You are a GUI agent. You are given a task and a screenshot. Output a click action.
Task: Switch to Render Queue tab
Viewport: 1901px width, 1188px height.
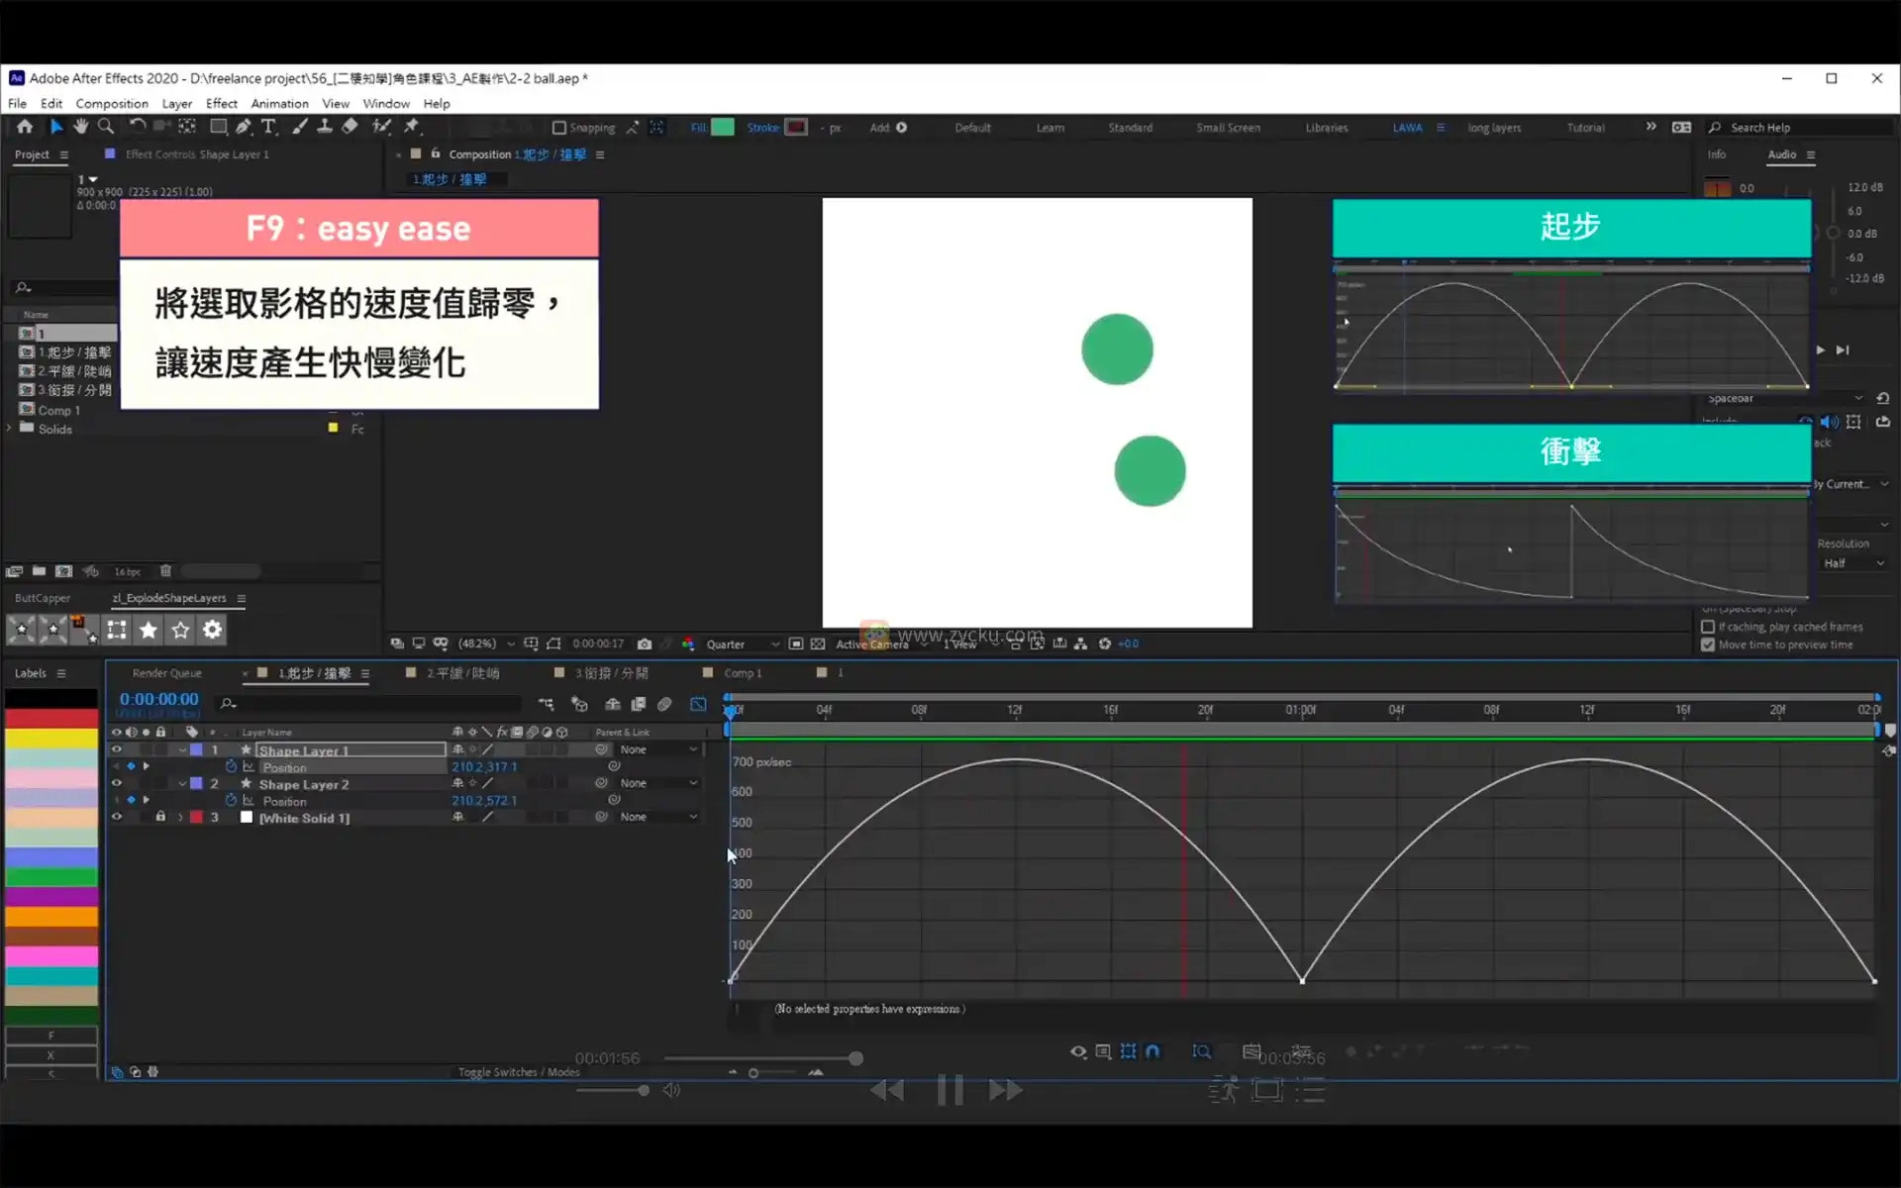tap(166, 673)
